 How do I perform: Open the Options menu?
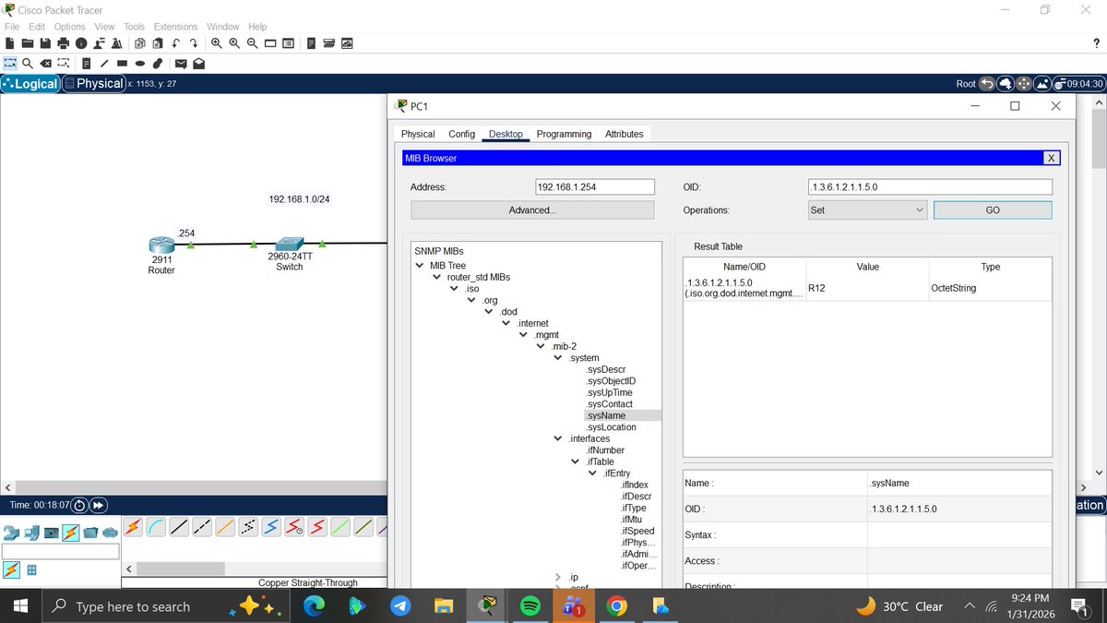click(69, 27)
